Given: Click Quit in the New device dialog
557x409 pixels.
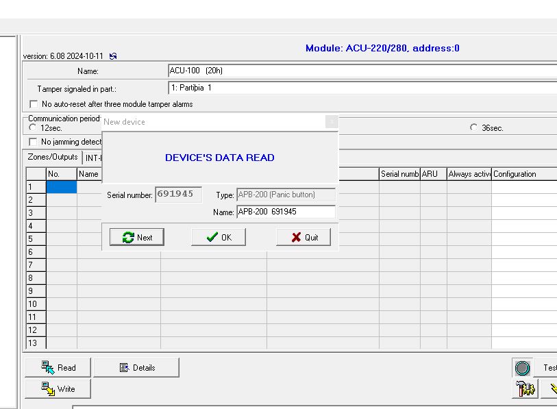Looking at the screenshot, I should coord(304,237).
